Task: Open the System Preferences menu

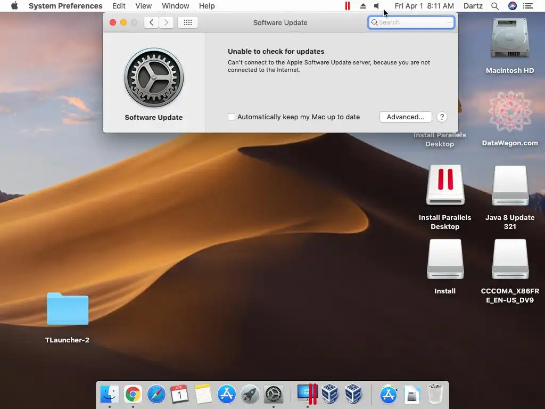Action: click(x=65, y=6)
